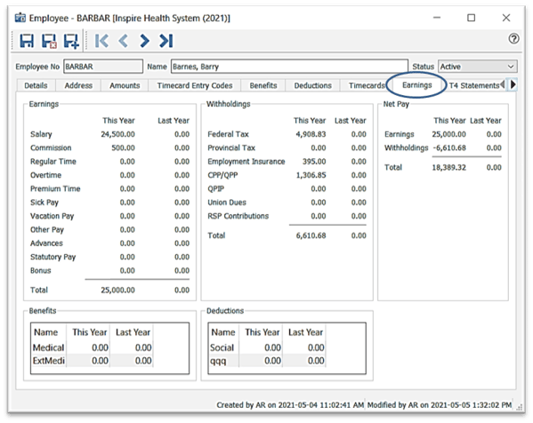Open the Amounts tab
Screen dimensions: 533x423
(x=125, y=85)
